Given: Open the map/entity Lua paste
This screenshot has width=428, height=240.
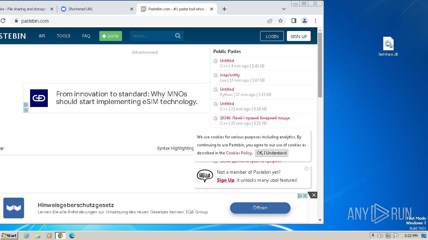Looking at the screenshot, I should click(230, 75).
